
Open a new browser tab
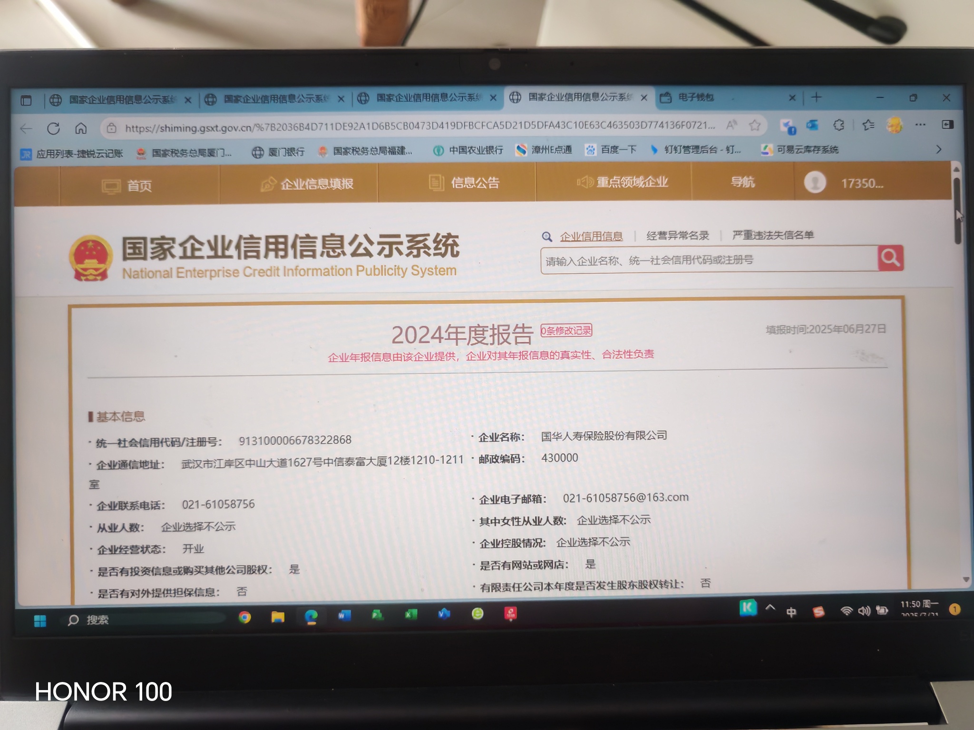(x=817, y=97)
